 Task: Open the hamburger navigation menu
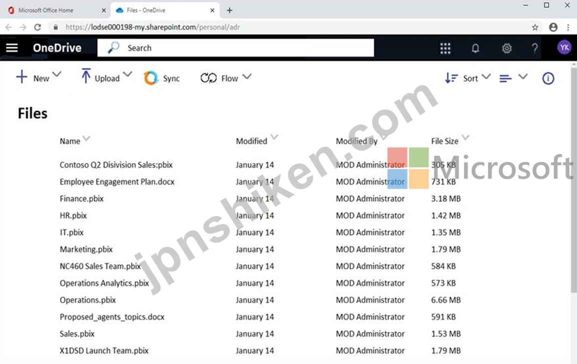[x=12, y=48]
